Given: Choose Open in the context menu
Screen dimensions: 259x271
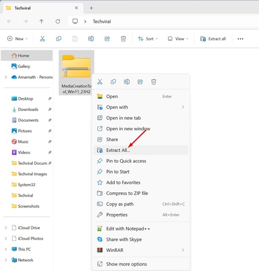Looking at the screenshot, I should point(141,97).
